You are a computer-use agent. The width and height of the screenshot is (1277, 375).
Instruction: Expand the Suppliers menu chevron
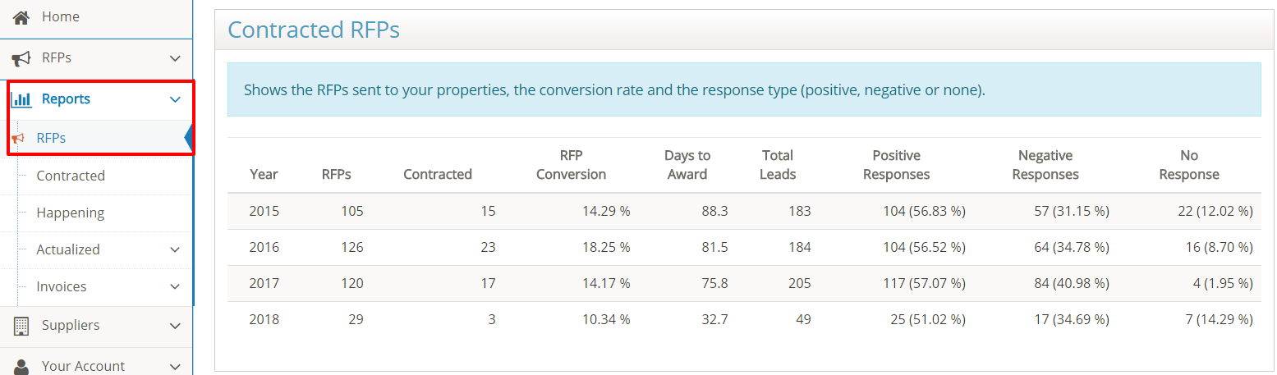tap(174, 326)
